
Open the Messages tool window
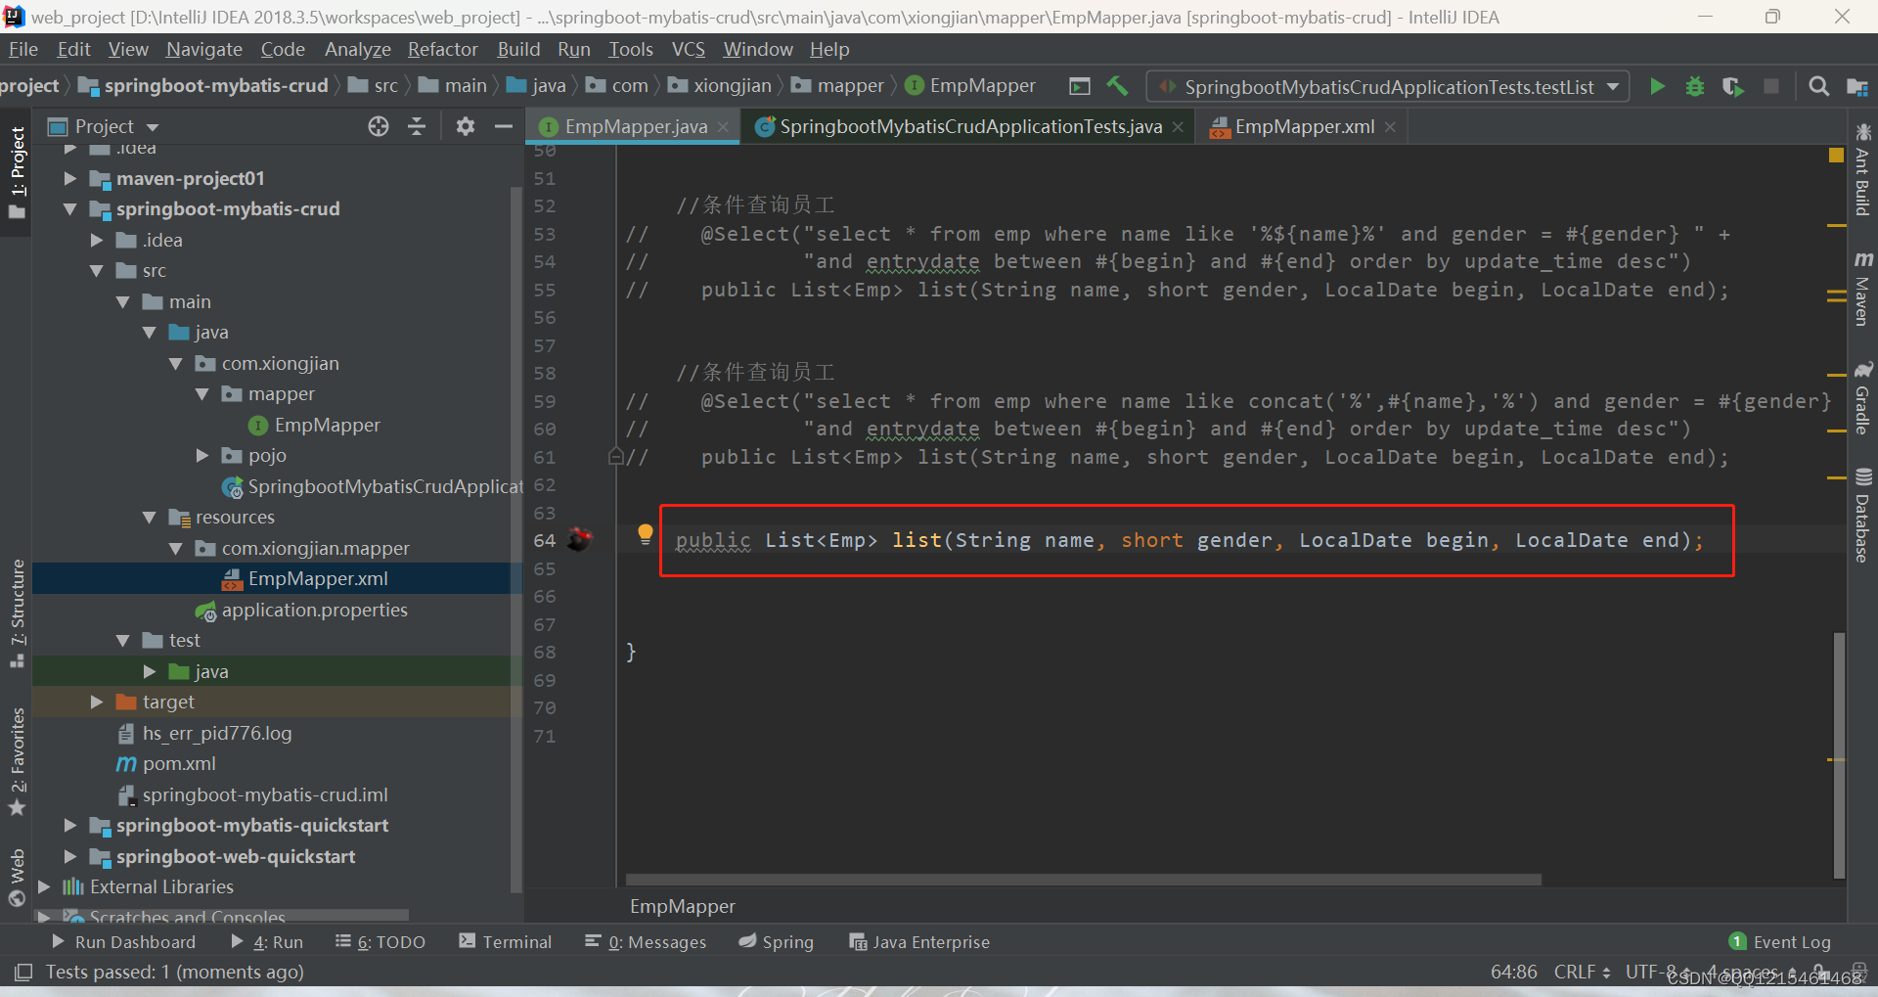point(646,942)
